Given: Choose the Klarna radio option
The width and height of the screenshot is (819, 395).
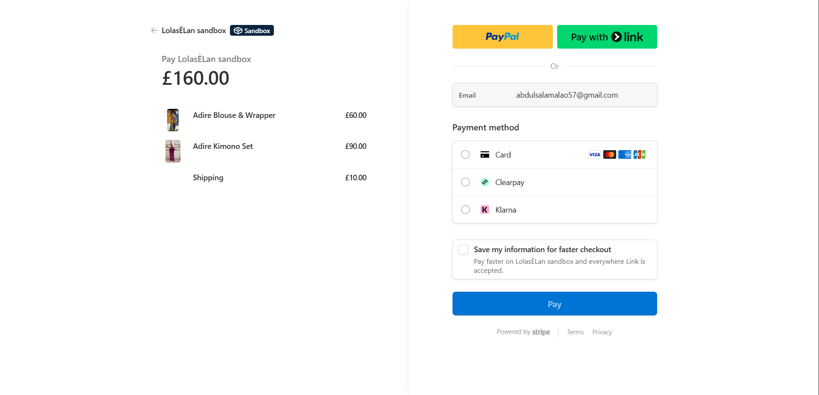Looking at the screenshot, I should pyautogui.click(x=465, y=210).
